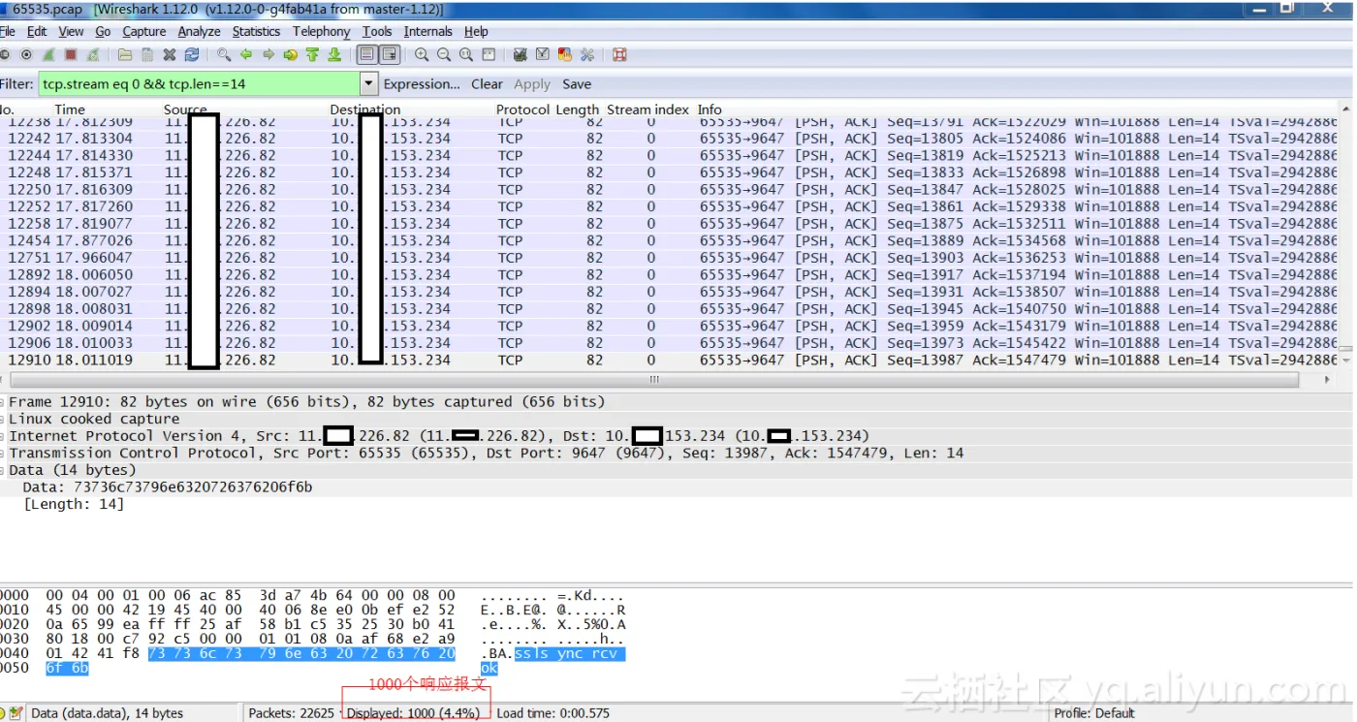Zoom out the packet text

click(444, 55)
